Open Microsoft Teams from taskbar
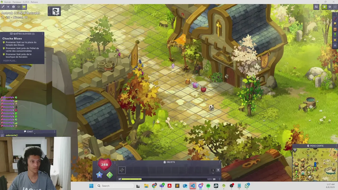338x190 pixels. [162, 186]
